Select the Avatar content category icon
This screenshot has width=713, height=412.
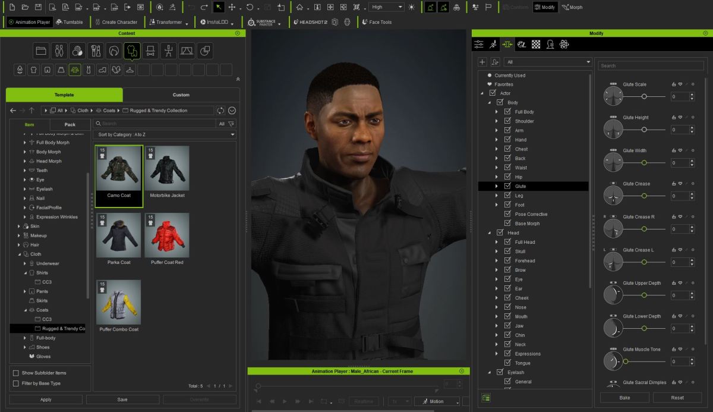(x=58, y=51)
